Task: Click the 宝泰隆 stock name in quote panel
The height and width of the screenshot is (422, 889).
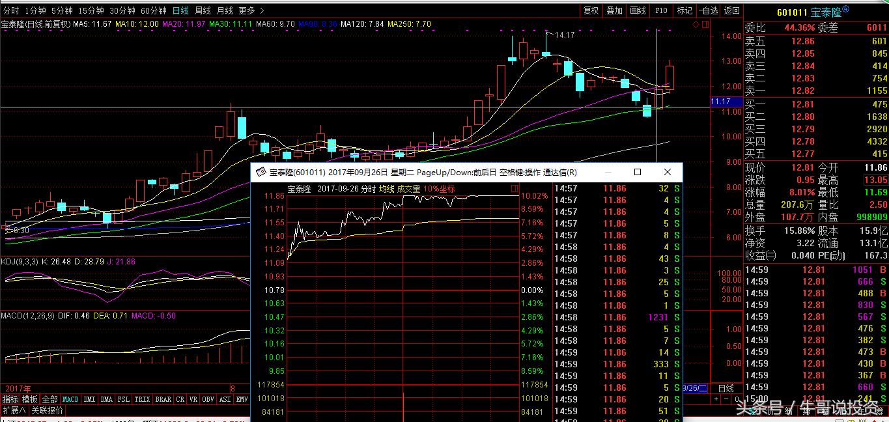Action: pos(825,12)
